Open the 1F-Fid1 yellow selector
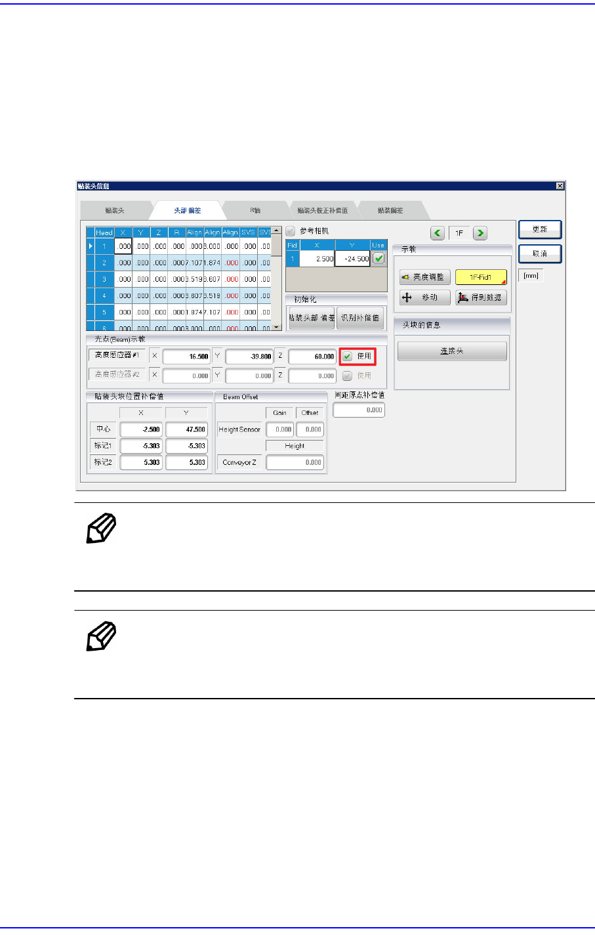This screenshot has height=935, width=595. coord(481,277)
